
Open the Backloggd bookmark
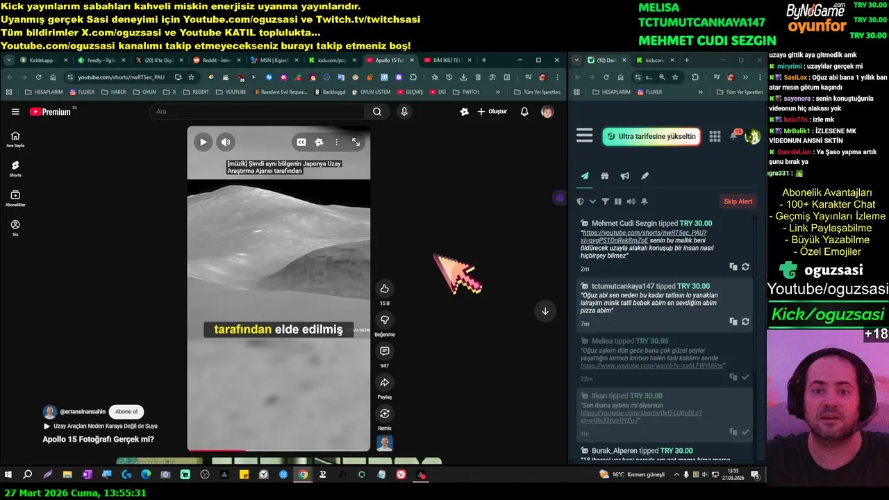point(330,92)
